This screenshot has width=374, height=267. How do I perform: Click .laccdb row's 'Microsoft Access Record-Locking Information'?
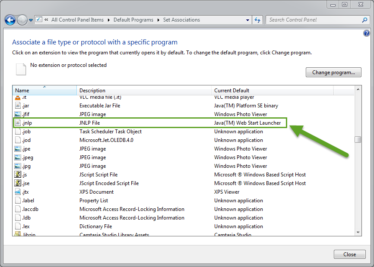(x=132, y=209)
